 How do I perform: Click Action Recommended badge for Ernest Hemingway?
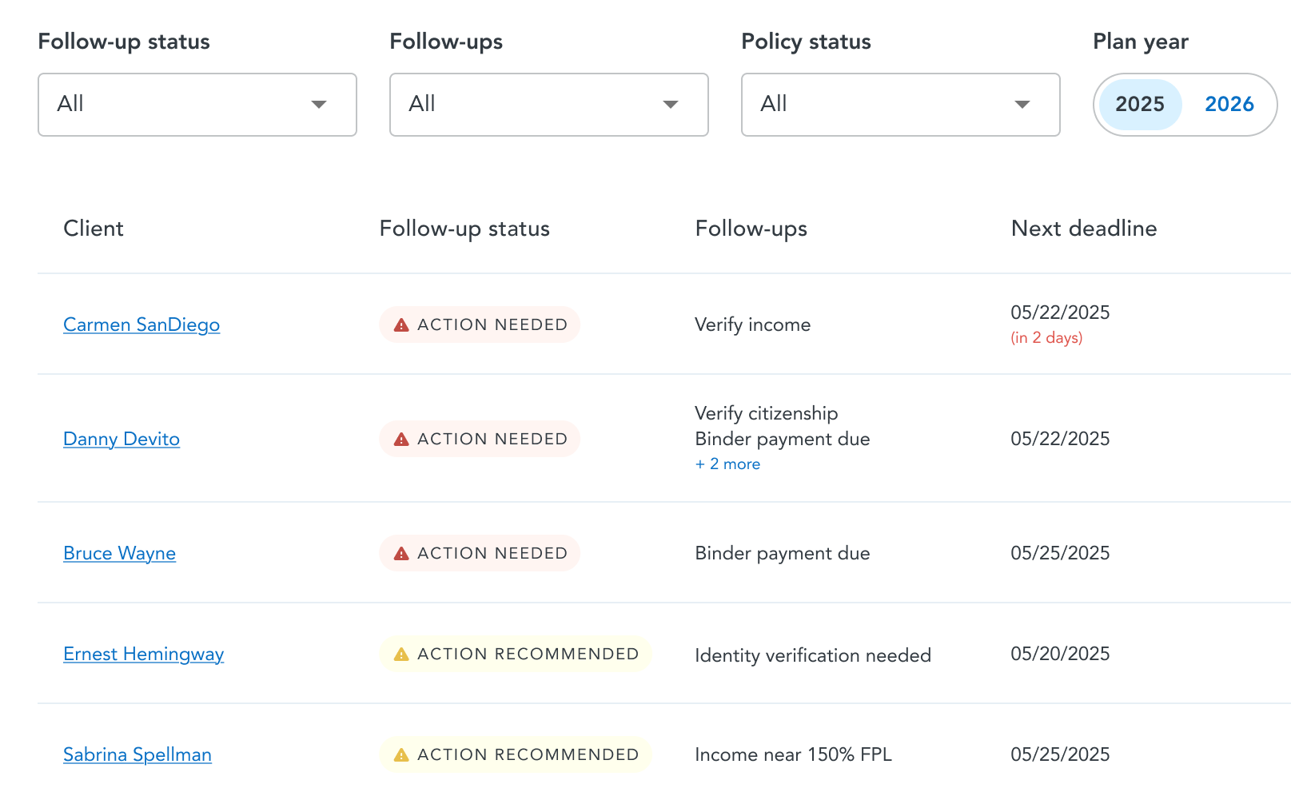516,655
